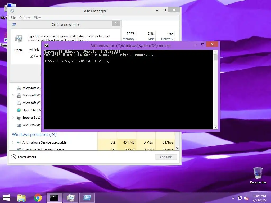Switch to the cmd taskbar button
271x203 pixels.
(x=54, y=198)
